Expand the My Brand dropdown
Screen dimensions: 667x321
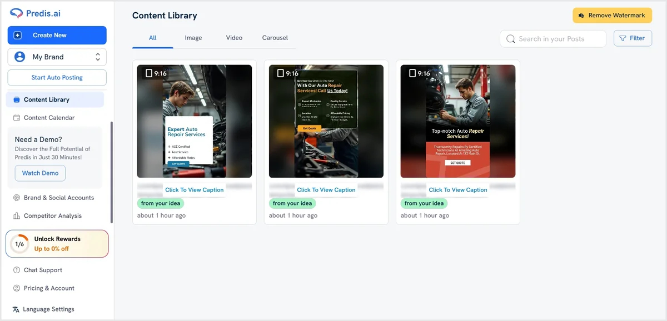(57, 57)
